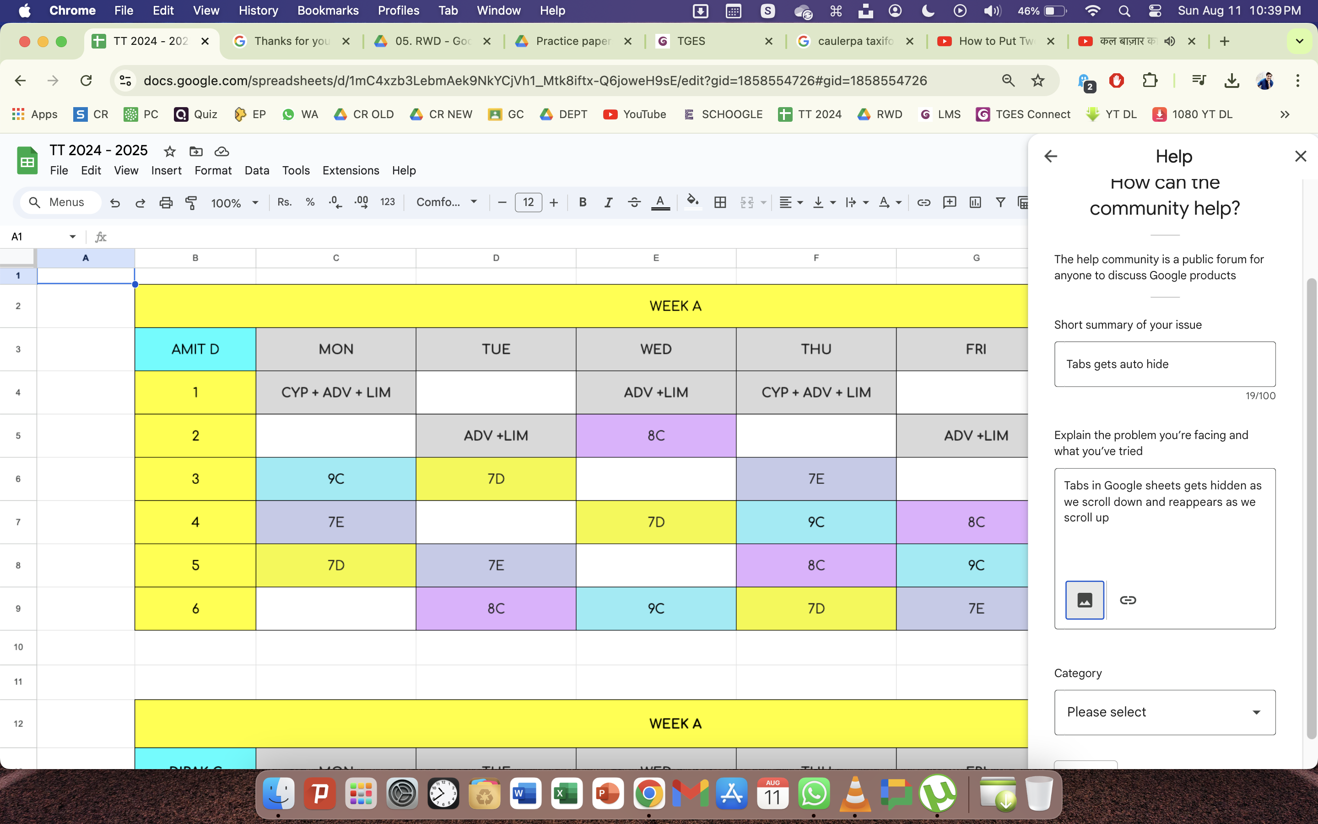Click the Short summary input field
This screenshot has width=1318, height=824.
click(1164, 364)
